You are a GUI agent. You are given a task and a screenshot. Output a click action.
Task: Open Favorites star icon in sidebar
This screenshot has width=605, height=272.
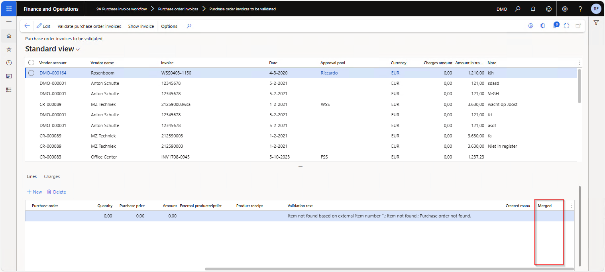click(9, 49)
